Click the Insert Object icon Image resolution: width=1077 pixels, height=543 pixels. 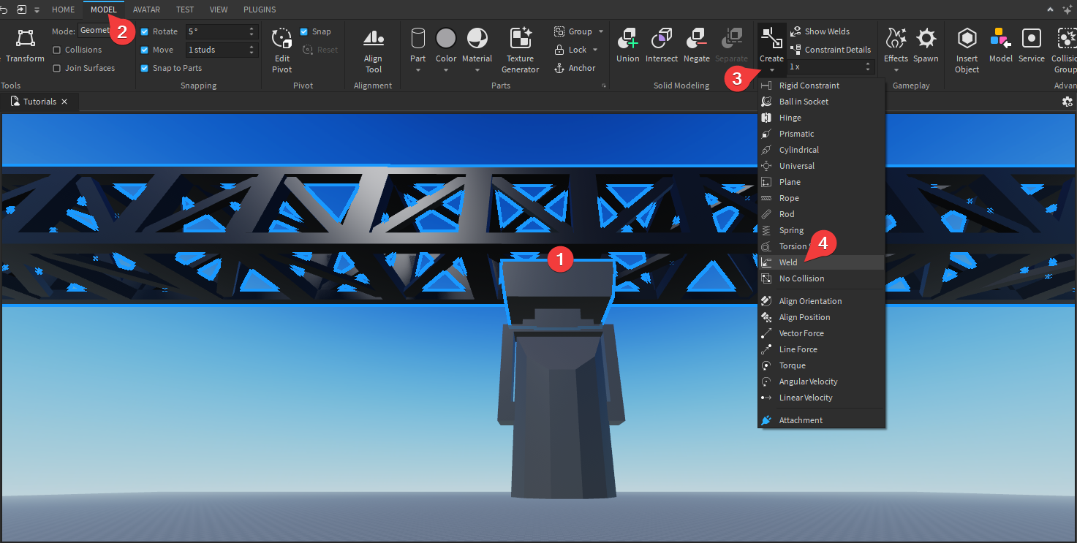(x=967, y=39)
